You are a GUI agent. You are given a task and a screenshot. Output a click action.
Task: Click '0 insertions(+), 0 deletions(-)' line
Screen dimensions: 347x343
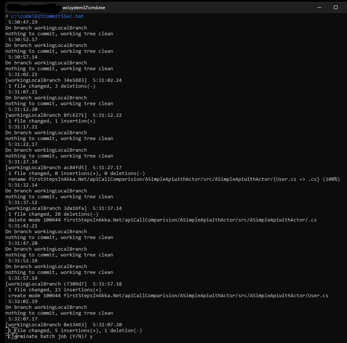(77, 174)
